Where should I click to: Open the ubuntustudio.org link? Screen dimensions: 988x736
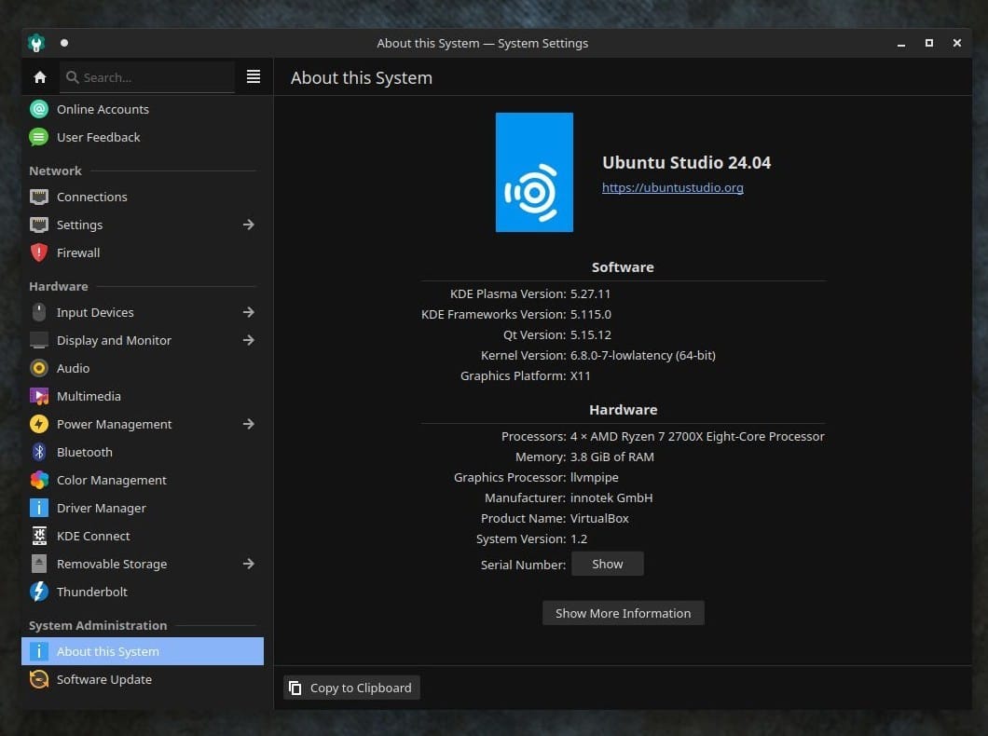pyautogui.click(x=673, y=187)
